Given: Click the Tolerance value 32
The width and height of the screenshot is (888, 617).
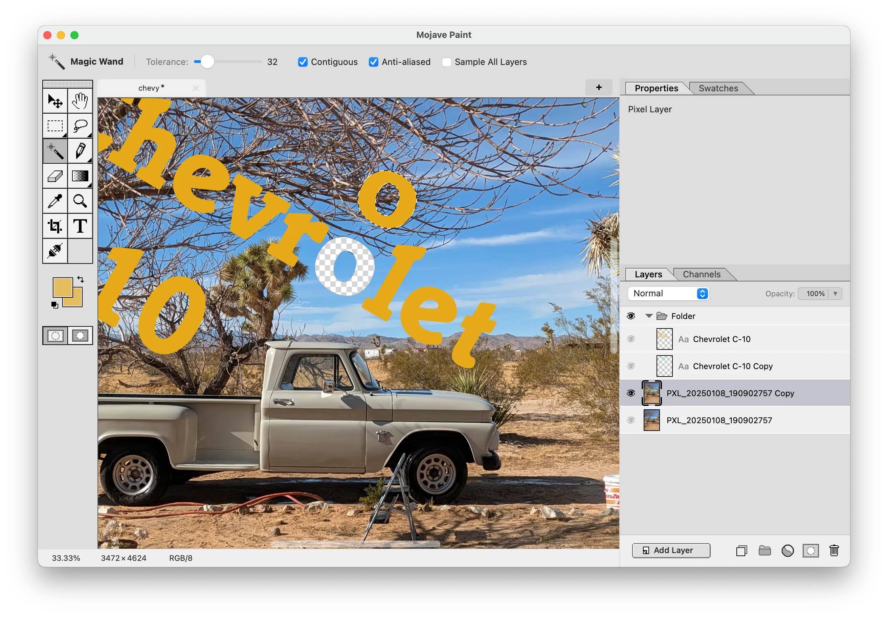Looking at the screenshot, I should click(272, 62).
